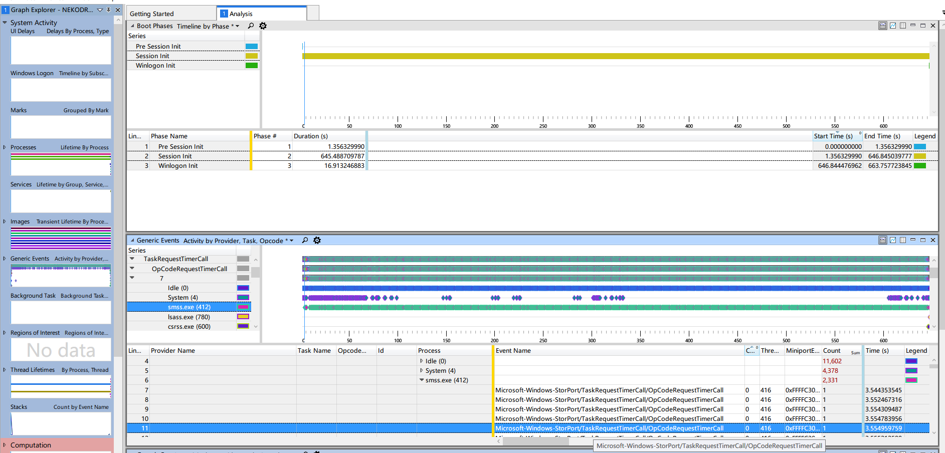945x453 pixels.
Task: Collapse the smss.exe (412) process row
Action: coord(421,380)
